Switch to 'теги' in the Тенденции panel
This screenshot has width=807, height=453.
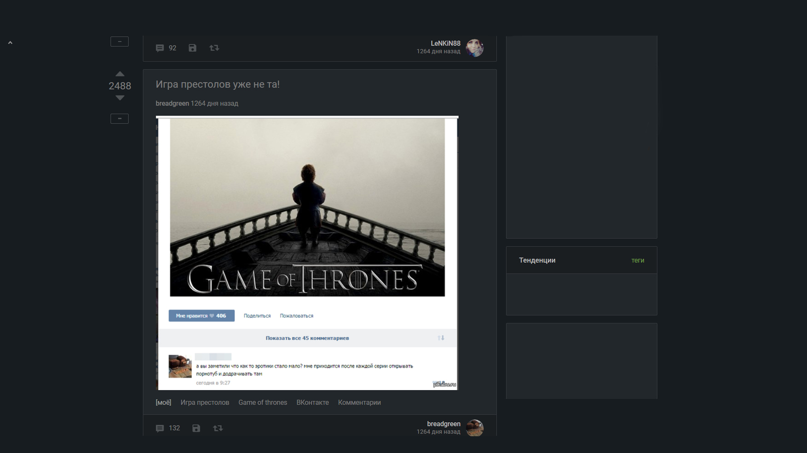[x=638, y=260]
